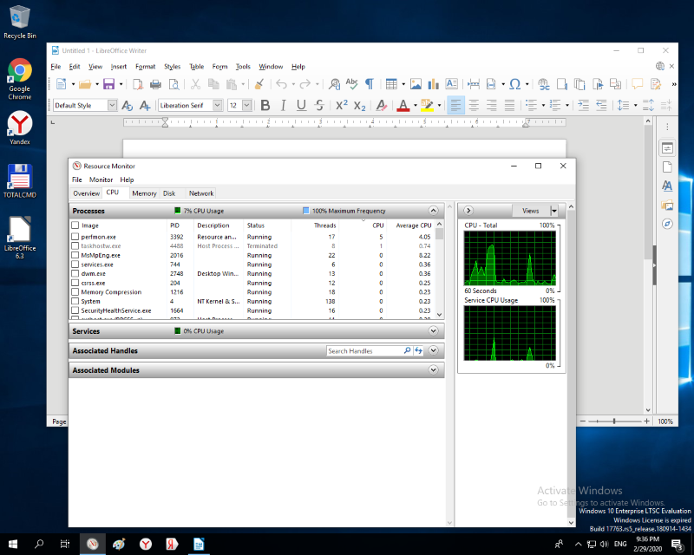
Task: Refresh the Associated Handles search results
Action: [418, 350]
